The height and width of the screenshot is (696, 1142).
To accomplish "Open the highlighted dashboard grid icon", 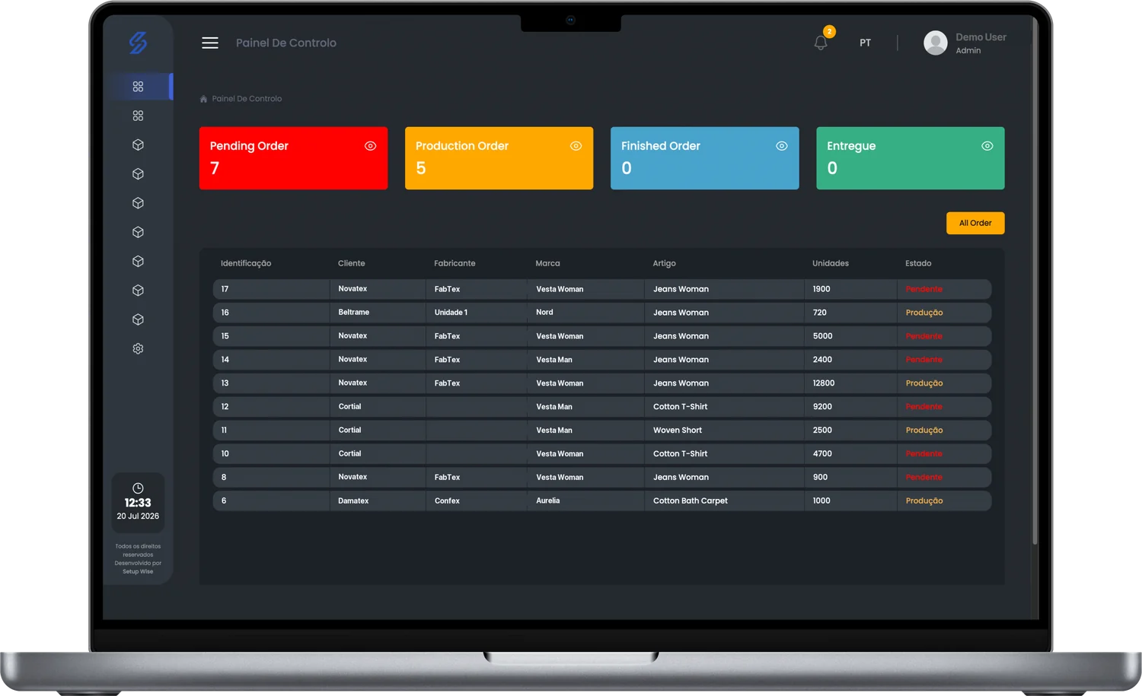I will point(138,87).
